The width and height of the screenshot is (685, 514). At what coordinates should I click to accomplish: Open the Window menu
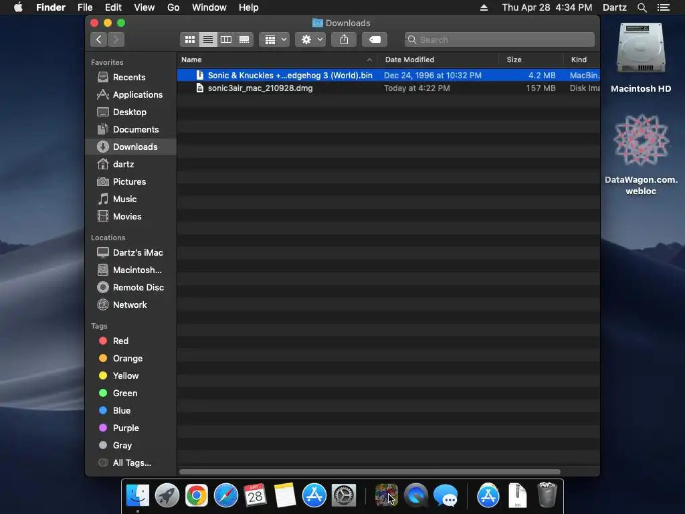(209, 7)
